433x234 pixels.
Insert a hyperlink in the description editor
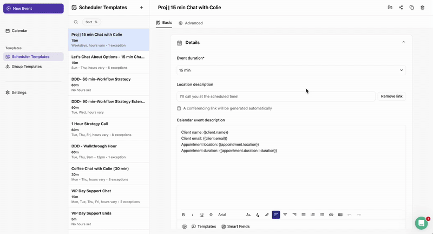[331, 215]
